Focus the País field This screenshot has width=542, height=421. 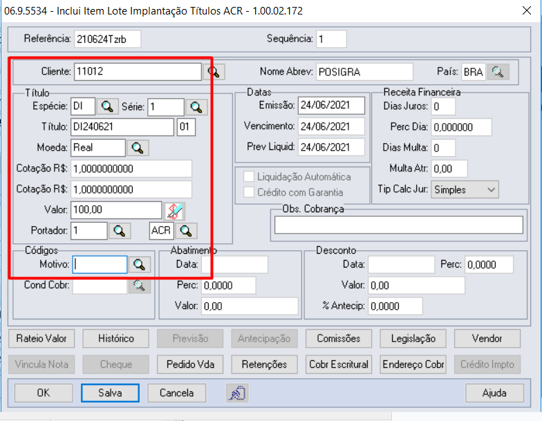tap(474, 72)
